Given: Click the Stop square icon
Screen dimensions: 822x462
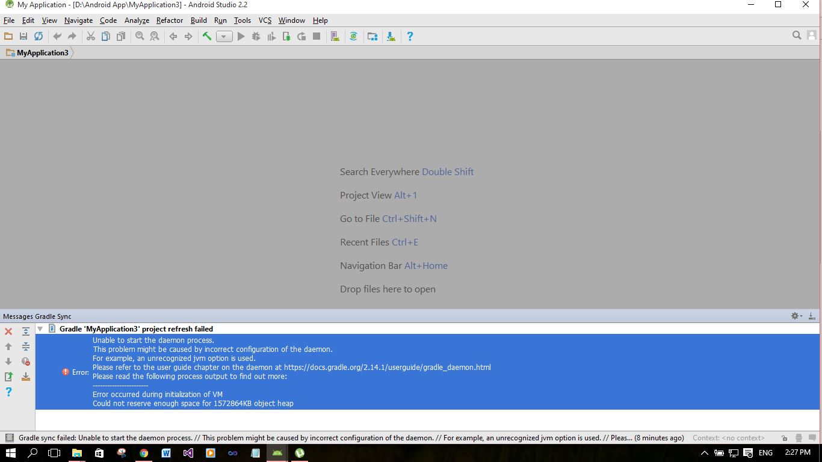Looking at the screenshot, I should pos(317,37).
